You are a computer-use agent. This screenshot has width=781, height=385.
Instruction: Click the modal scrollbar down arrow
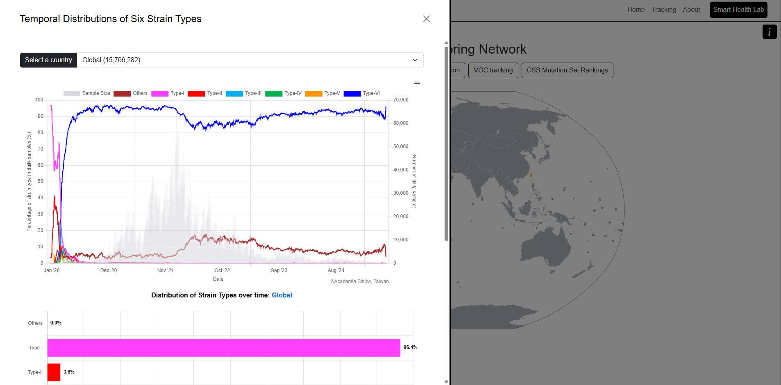click(x=446, y=382)
